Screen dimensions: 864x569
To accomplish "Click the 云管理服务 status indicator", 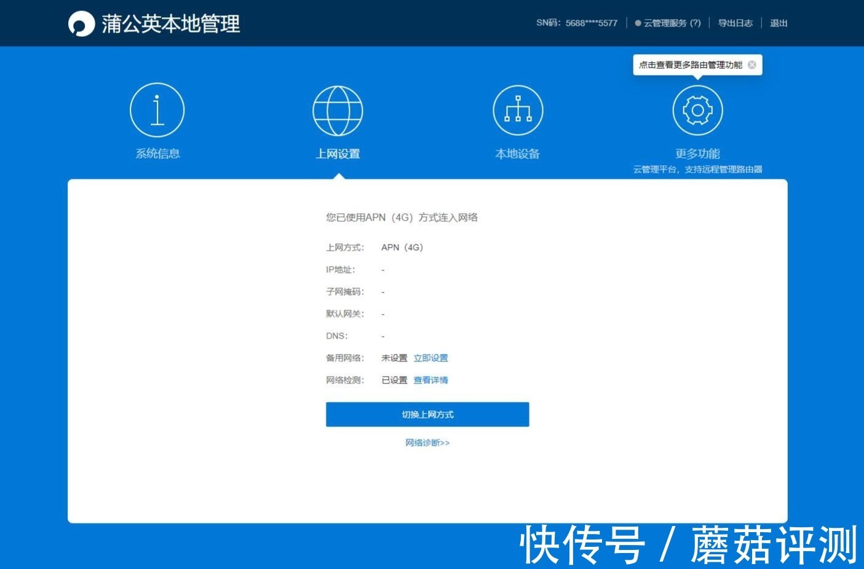I will click(x=668, y=23).
